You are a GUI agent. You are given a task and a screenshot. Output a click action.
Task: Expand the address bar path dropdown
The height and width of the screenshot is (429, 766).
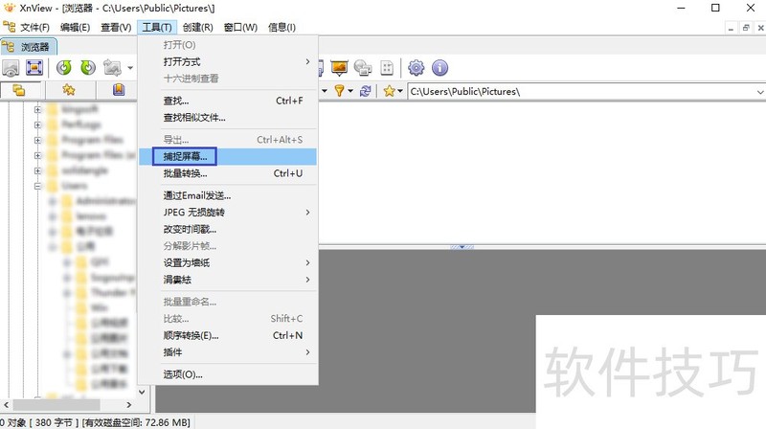pyautogui.click(x=759, y=91)
